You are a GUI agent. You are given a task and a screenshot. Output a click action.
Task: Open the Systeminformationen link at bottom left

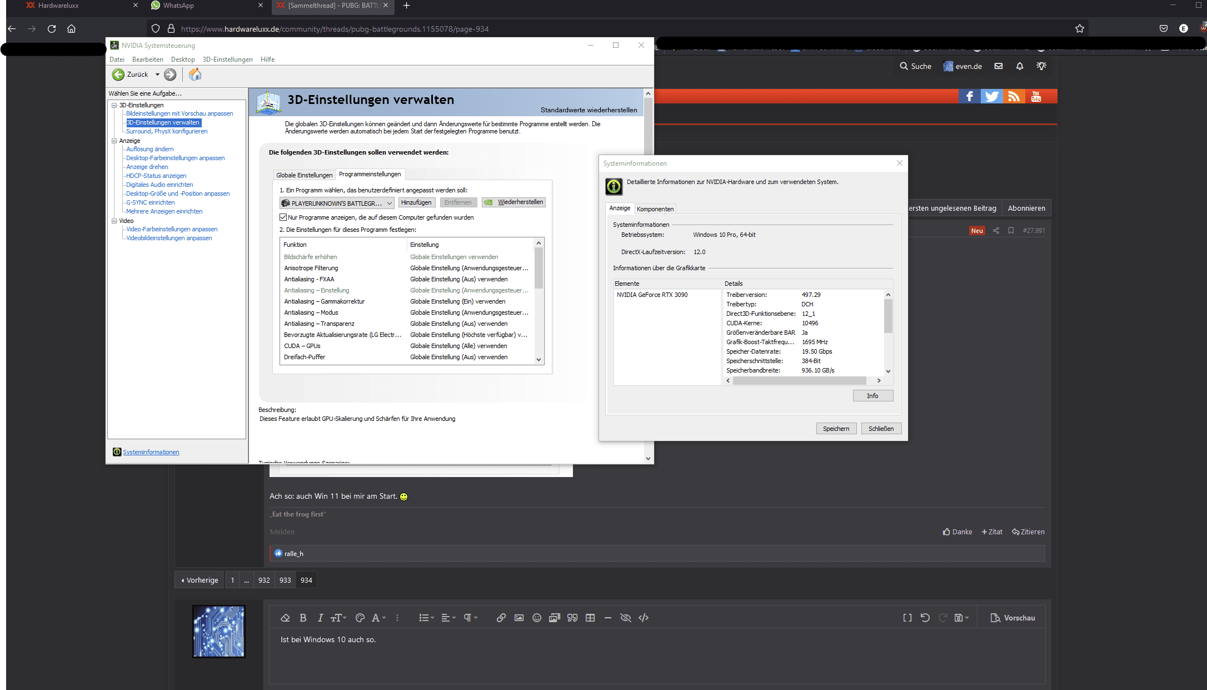click(151, 452)
